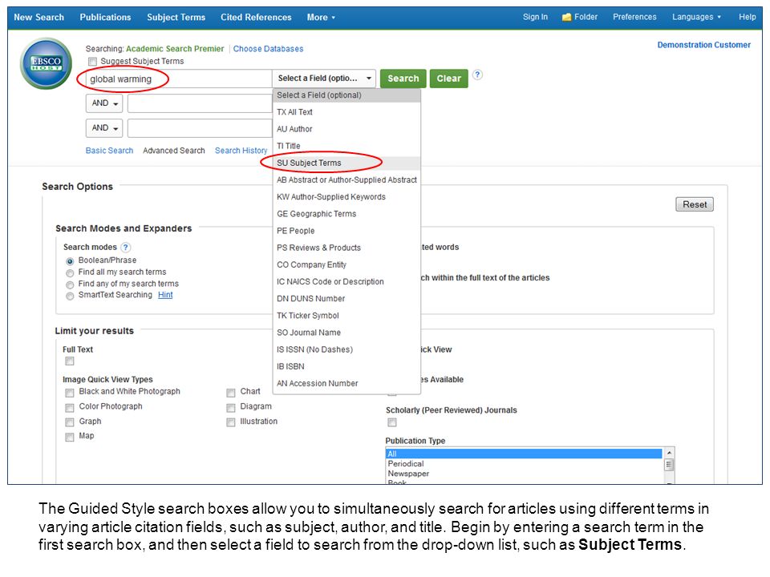770x577 pixels.
Task: Open Preferences in top bar
Action: point(634,17)
